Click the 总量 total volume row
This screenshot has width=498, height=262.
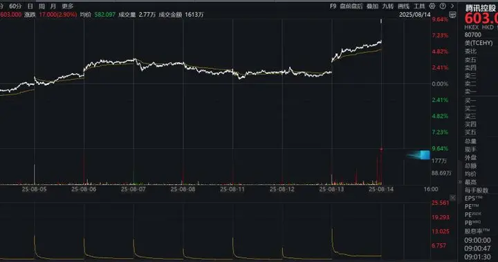470,141
